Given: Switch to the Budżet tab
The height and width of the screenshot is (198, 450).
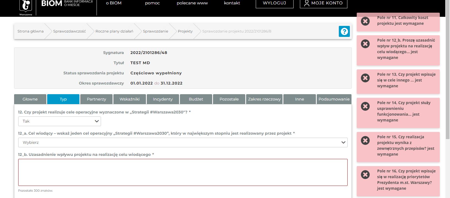Looking at the screenshot, I should (x=196, y=99).
